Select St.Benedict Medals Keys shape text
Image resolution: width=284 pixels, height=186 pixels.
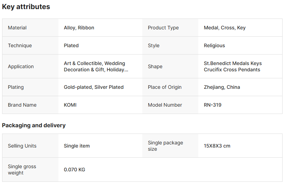click(233, 63)
